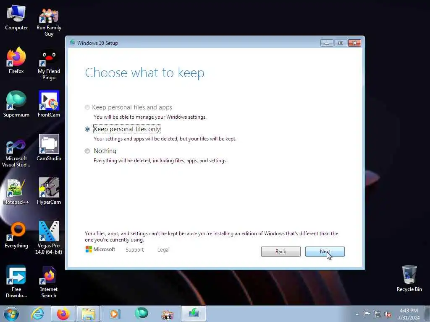Open the Support link
Screen dimensions: 430x322
point(135,250)
